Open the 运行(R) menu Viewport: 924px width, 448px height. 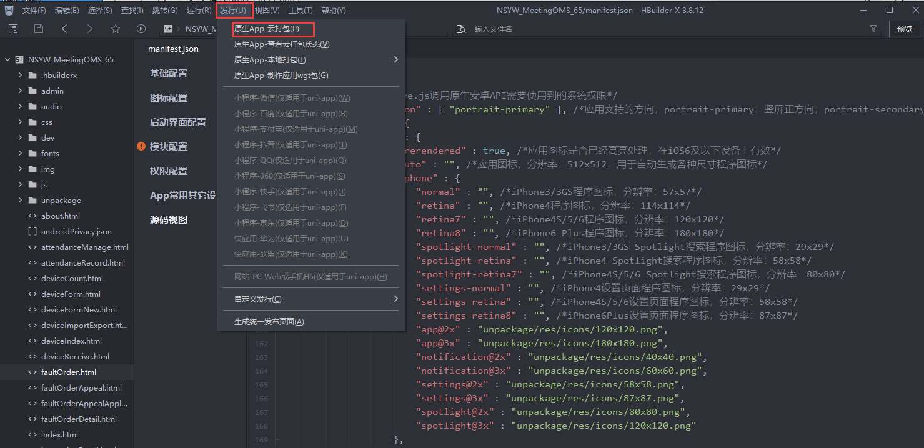(199, 11)
